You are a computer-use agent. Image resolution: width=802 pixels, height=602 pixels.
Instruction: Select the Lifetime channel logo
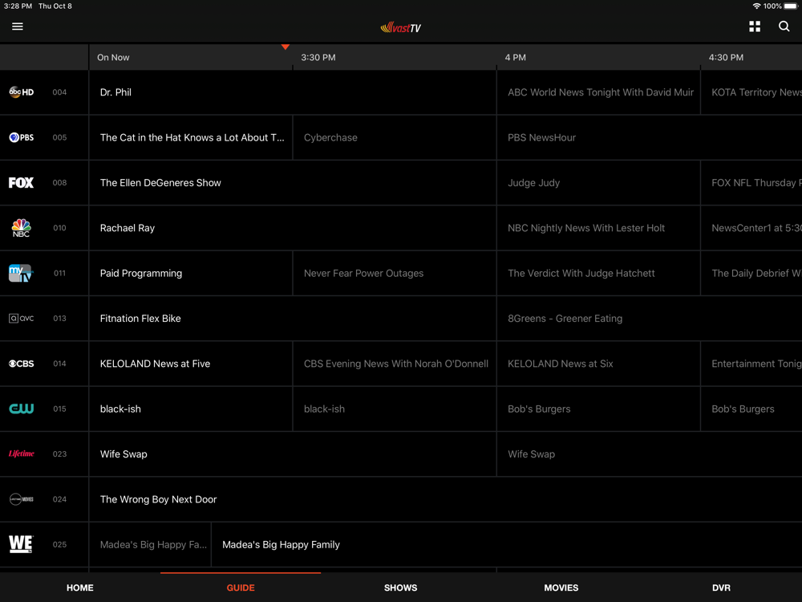(x=22, y=454)
